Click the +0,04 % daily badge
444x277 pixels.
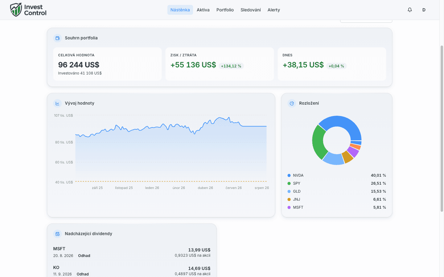[x=336, y=66]
